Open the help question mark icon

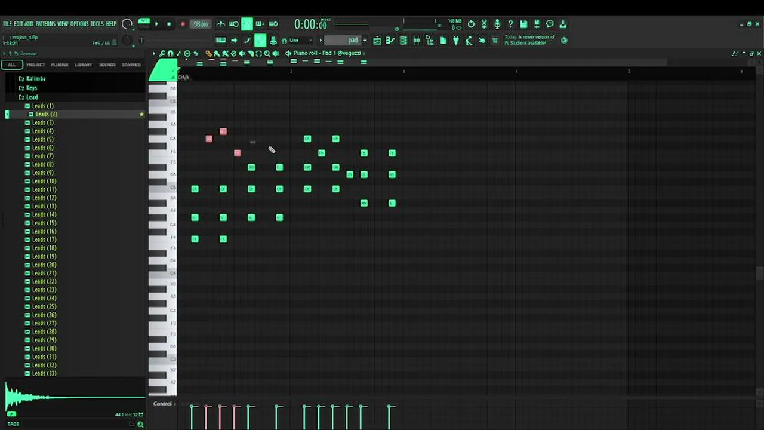pos(510,24)
